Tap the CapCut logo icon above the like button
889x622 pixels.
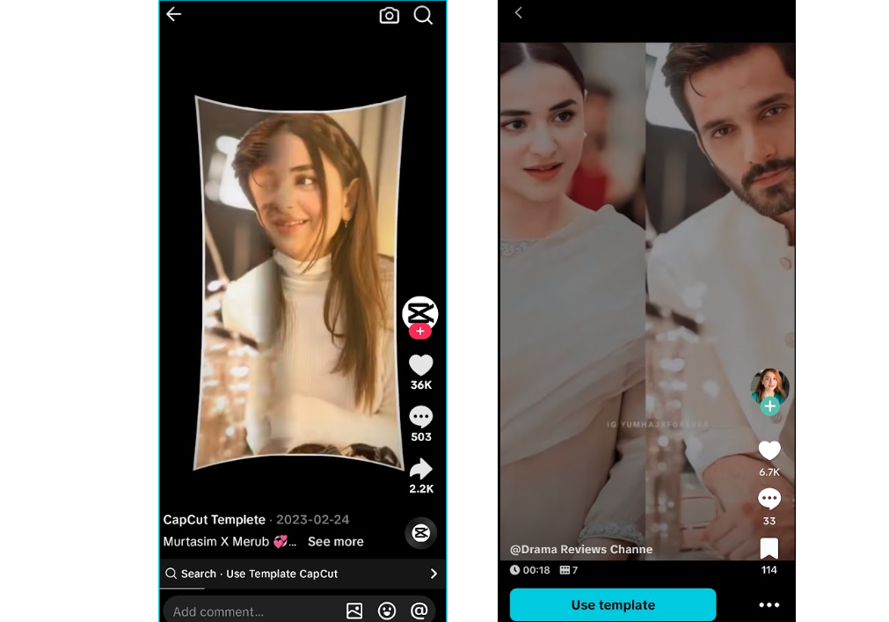click(420, 314)
